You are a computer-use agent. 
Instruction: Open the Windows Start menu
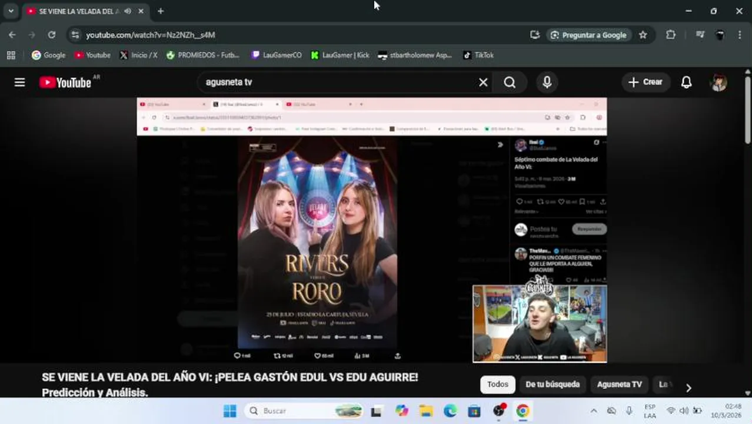[229, 411]
